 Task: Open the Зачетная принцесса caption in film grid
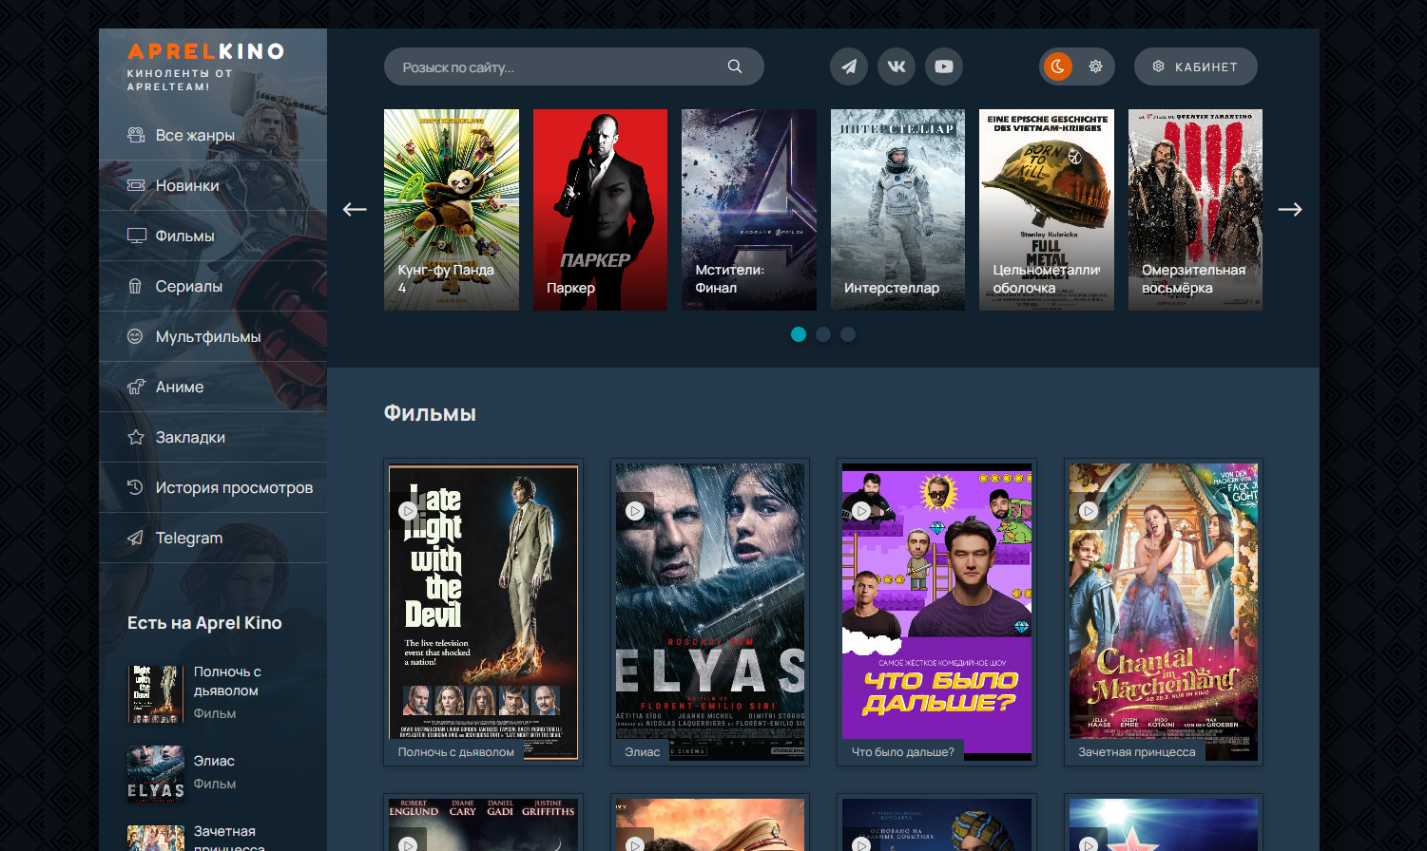(x=1137, y=751)
